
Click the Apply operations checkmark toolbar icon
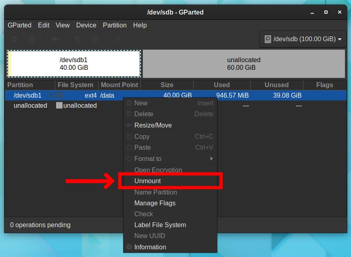[x=136, y=40]
